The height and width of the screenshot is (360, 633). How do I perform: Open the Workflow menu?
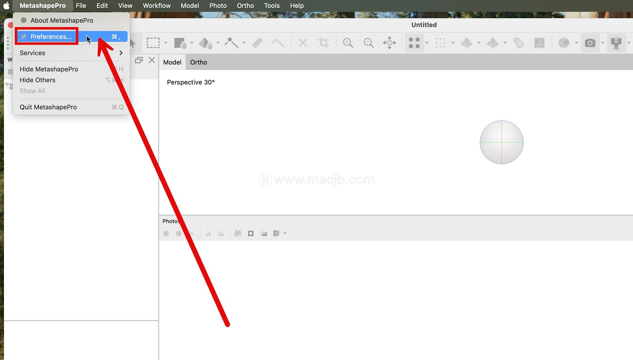[x=157, y=6]
